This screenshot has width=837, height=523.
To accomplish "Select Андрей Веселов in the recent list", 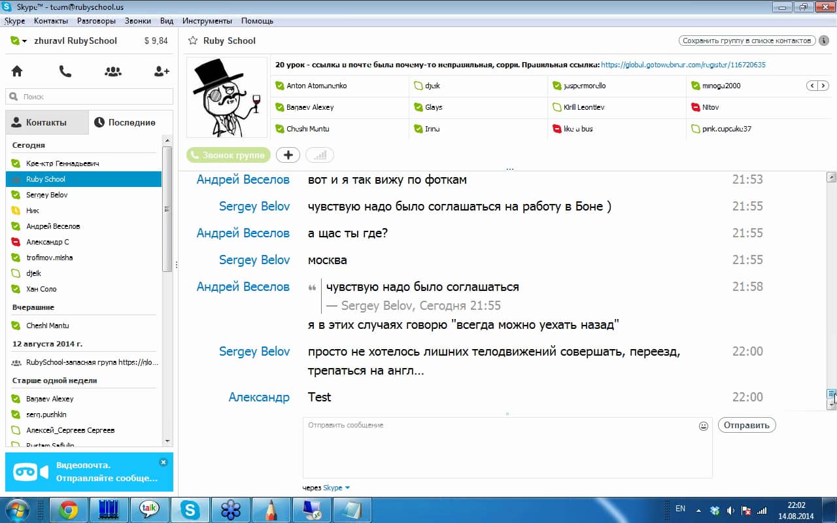I will tap(84, 226).
